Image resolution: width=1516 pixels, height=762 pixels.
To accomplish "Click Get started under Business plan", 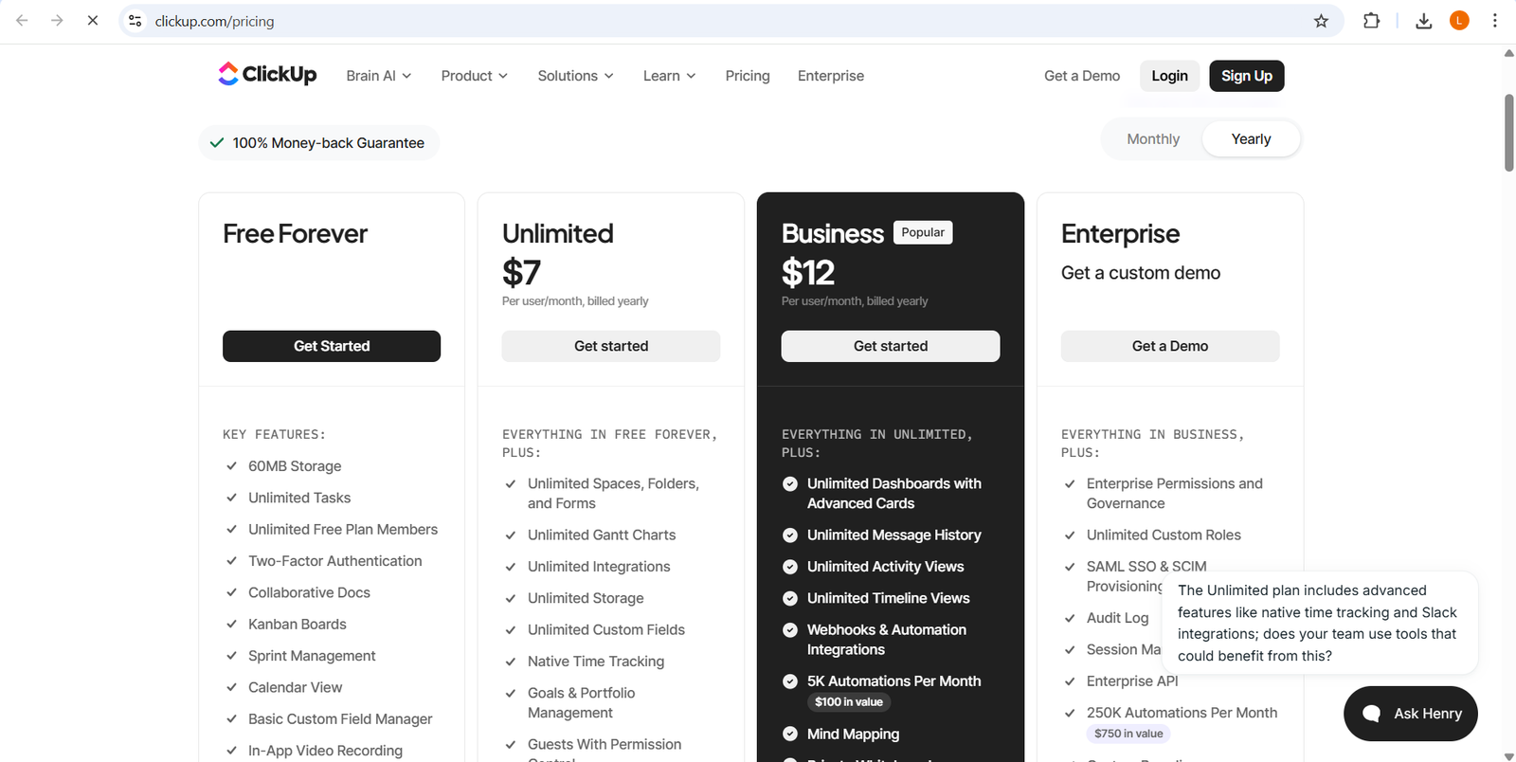I will coord(890,346).
